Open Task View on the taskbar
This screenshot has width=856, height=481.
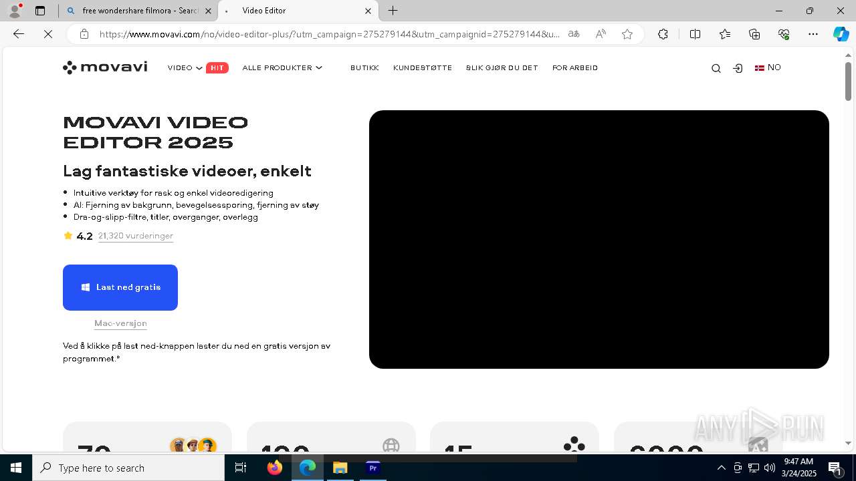pos(241,468)
